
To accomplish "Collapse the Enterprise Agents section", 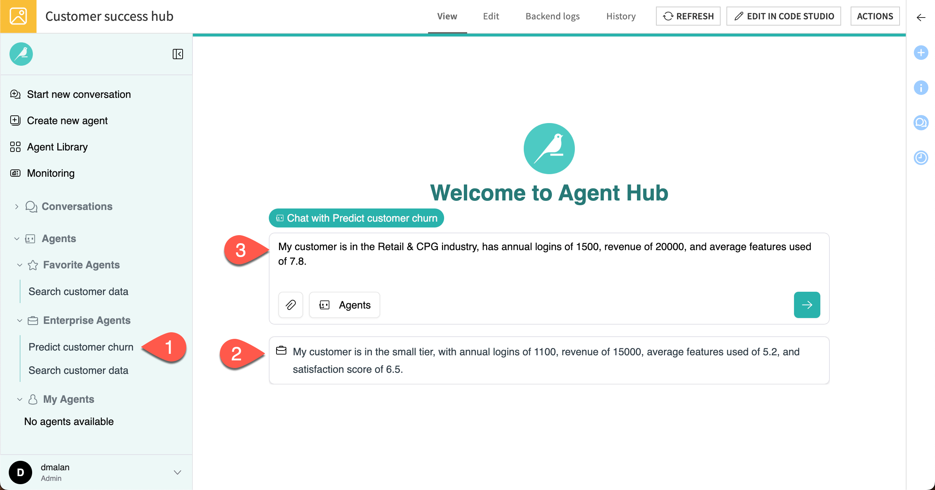I will pyautogui.click(x=20, y=321).
